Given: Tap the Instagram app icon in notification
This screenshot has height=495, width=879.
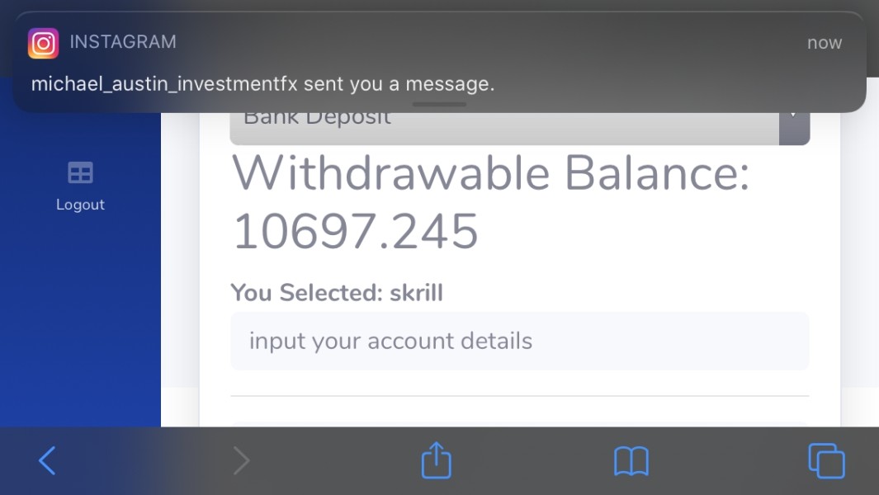Looking at the screenshot, I should 43,43.
